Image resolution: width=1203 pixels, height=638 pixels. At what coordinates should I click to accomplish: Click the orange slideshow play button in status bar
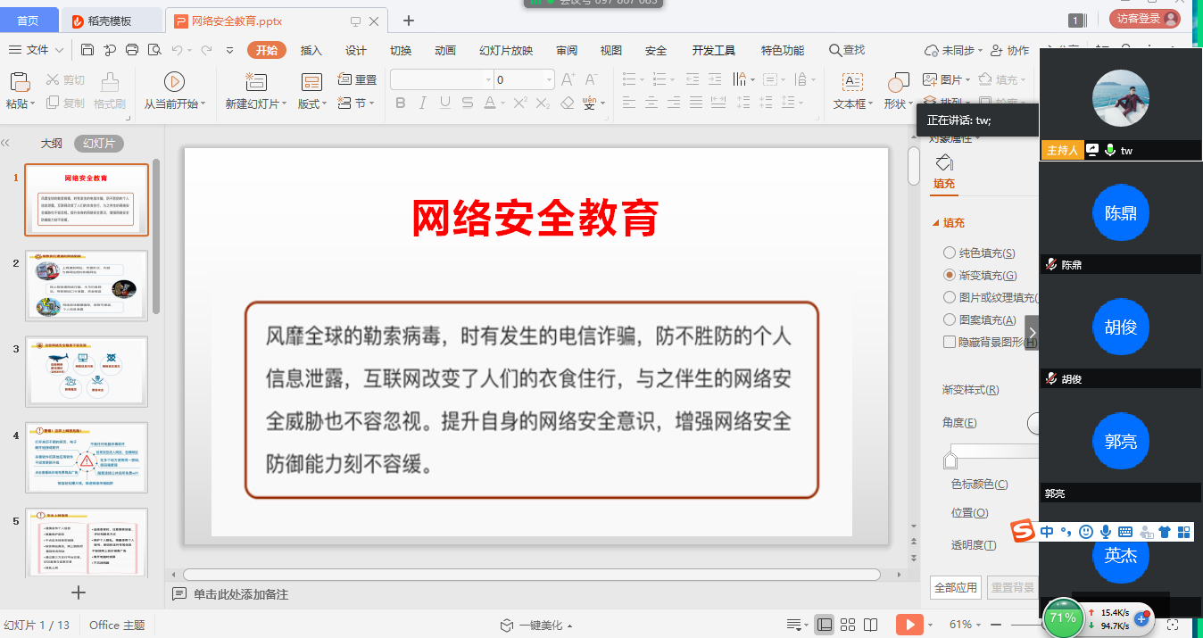pos(908,625)
